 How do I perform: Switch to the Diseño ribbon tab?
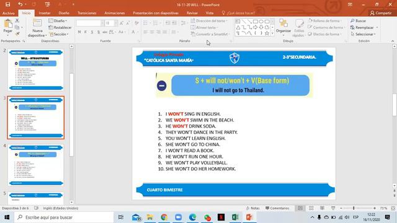point(64,13)
